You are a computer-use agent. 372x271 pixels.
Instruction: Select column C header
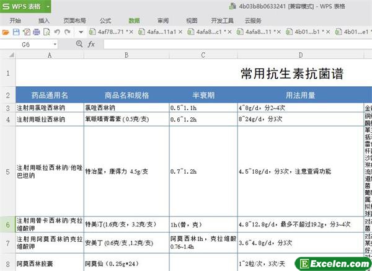[x=203, y=55]
